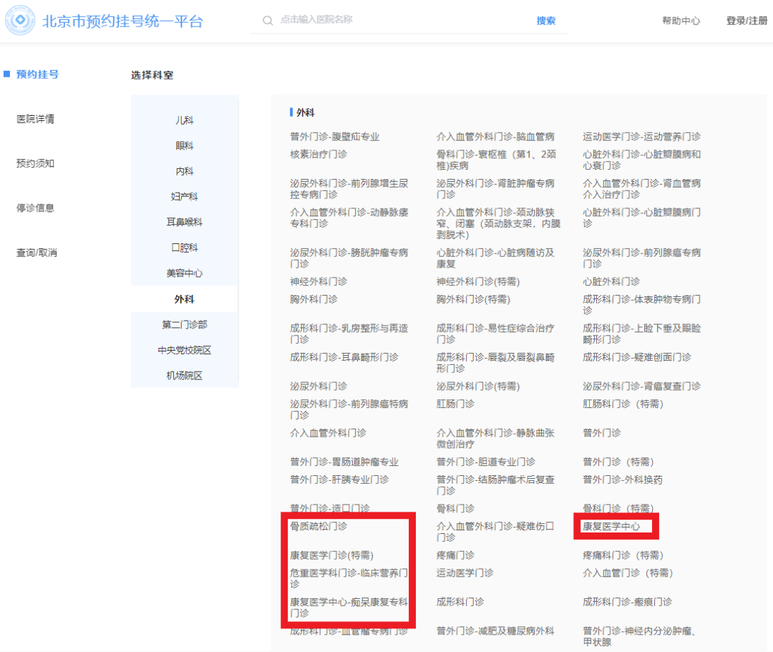Click 登录/注册 to sign in

(x=747, y=21)
